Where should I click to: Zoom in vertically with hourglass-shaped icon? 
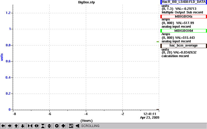[x=43, y=126]
